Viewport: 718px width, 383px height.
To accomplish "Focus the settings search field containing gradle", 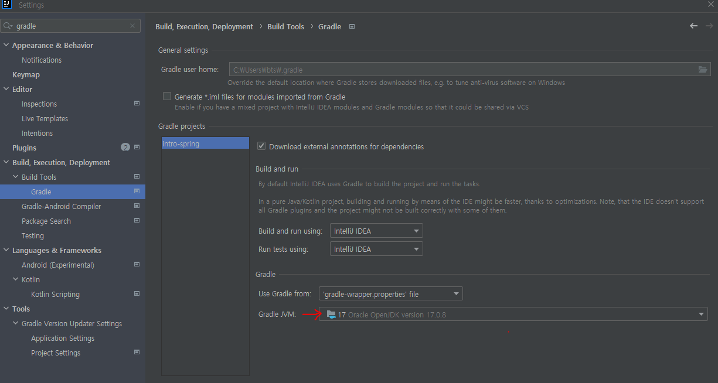I will [72, 26].
